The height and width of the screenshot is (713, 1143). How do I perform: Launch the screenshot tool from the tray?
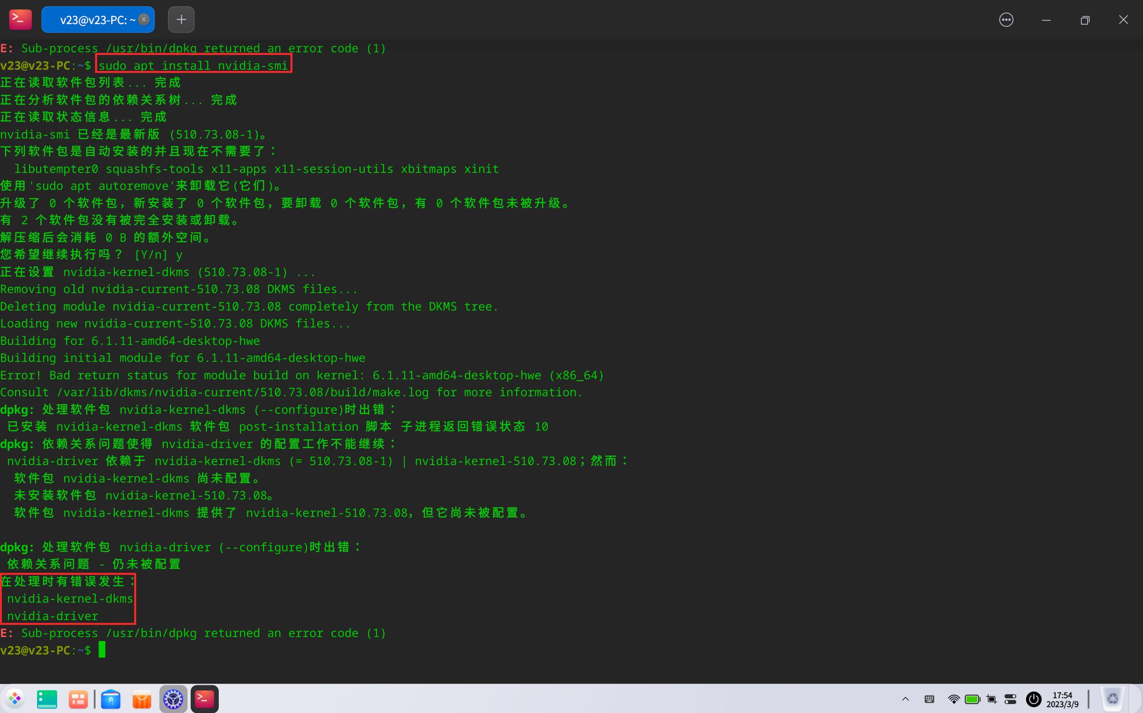coord(992,699)
